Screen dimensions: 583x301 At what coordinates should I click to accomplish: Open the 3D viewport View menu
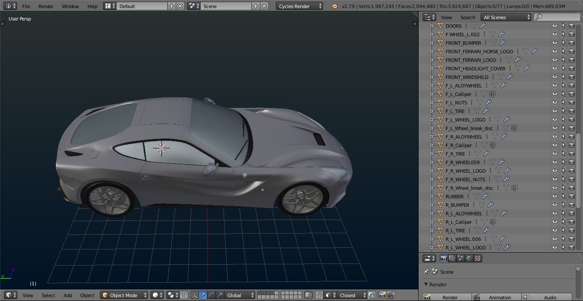pyautogui.click(x=28, y=295)
